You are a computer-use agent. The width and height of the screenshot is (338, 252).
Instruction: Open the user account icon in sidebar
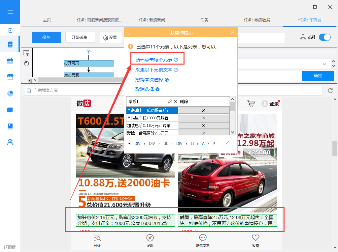[10, 142]
